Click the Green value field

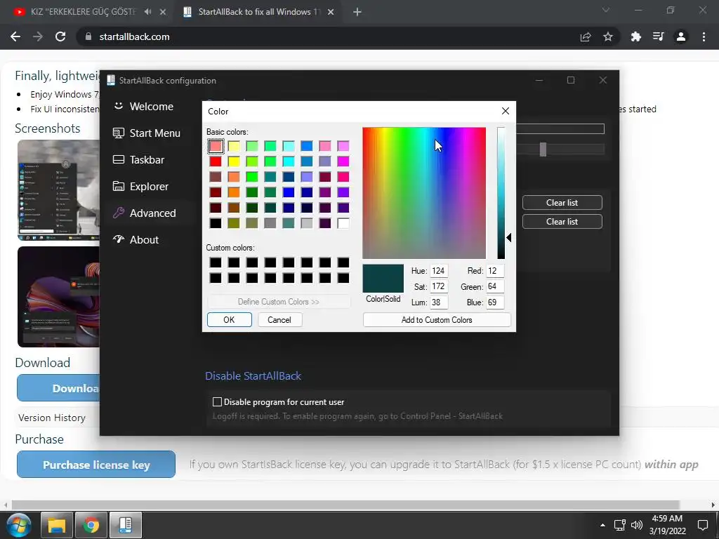pos(495,286)
